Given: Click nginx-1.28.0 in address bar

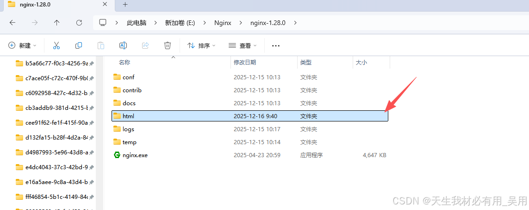Looking at the screenshot, I should [268, 23].
